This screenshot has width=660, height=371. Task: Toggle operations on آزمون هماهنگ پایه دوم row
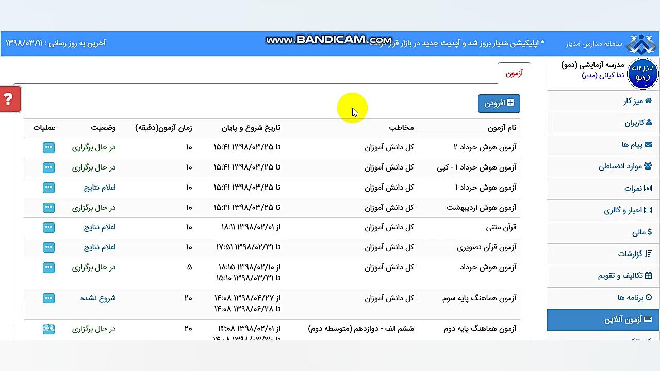click(48, 329)
